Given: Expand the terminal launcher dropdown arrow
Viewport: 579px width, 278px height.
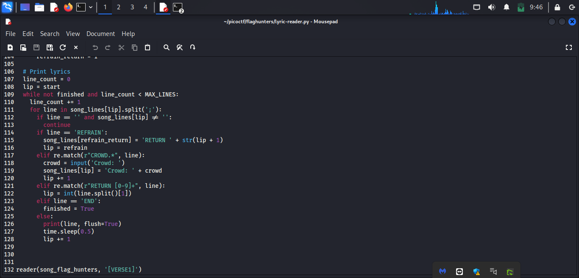Looking at the screenshot, I should [91, 7].
